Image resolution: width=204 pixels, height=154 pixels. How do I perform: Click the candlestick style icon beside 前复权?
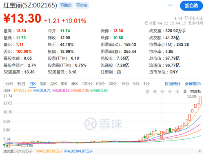tap(185, 92)
